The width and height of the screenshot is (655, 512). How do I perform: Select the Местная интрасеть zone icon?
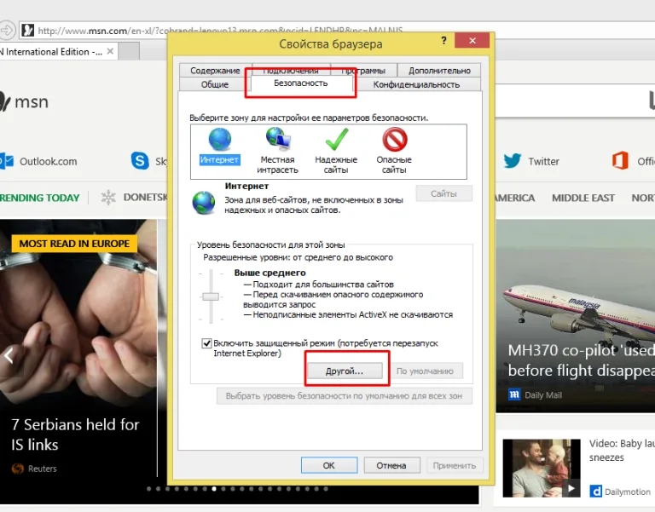pos(278,139)
